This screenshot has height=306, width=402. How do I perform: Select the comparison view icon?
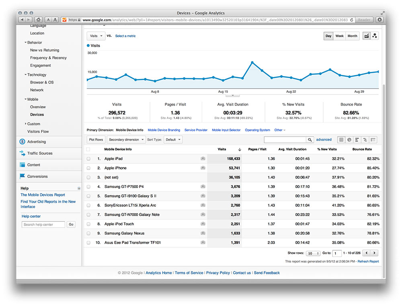click(x=365, y=140)
